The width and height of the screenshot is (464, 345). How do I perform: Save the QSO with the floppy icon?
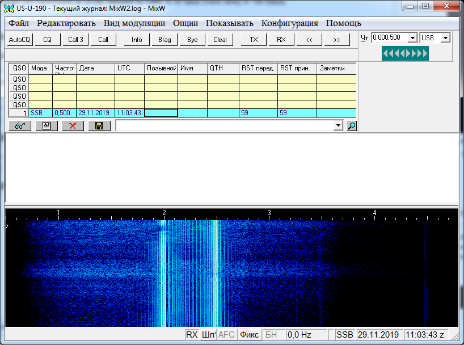pos(99,126)
